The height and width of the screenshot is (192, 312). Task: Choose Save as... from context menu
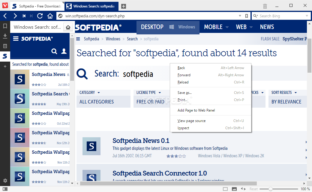click(211, 93)
